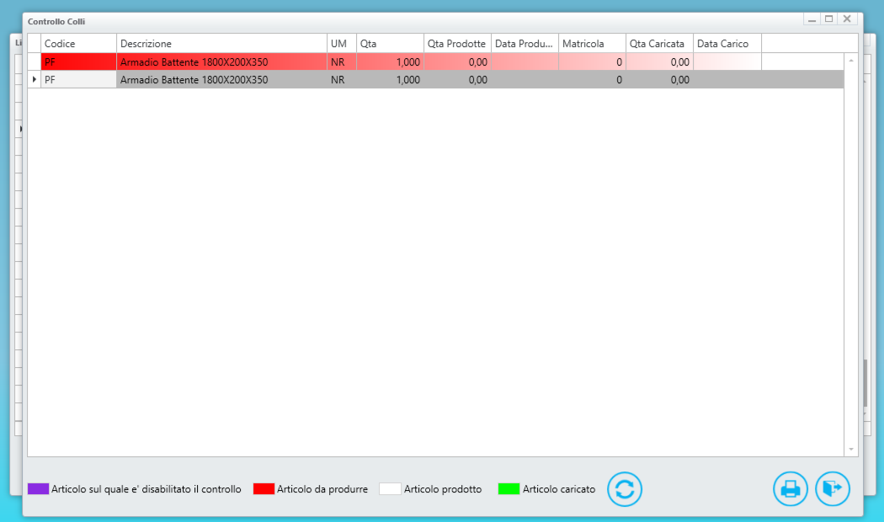The width and height of the screenshot is (884, 522).
Task: Select Armadio Battente description in red row
Action: [x=221, y=62]
